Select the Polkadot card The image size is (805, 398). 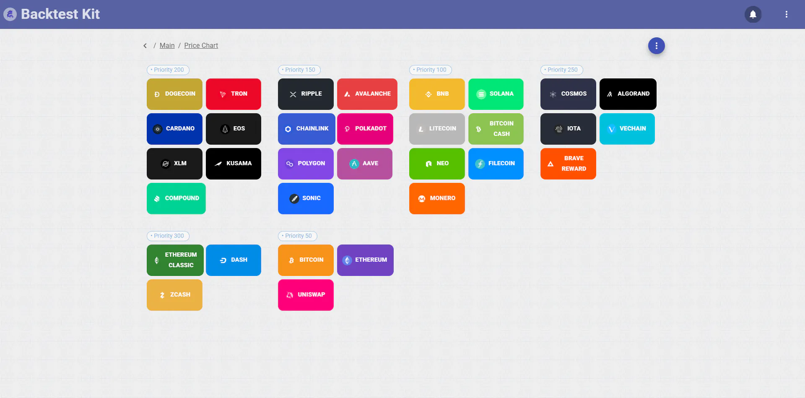point(365,129)
